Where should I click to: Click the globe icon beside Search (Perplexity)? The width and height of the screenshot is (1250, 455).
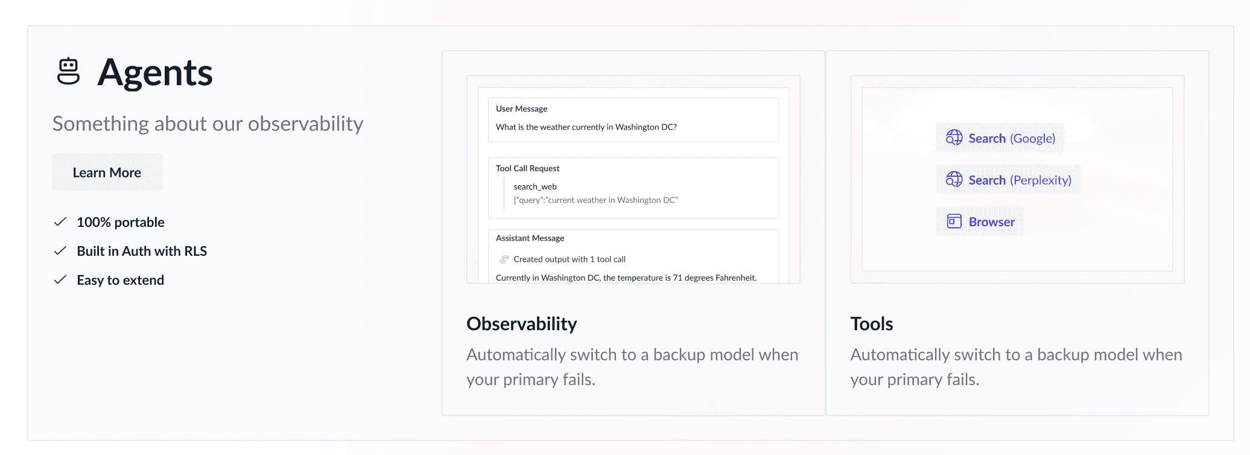[954, 180]
